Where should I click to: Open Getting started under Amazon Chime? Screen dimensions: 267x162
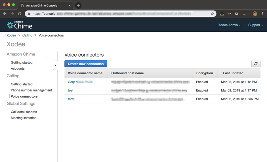[x=22, y=63]
